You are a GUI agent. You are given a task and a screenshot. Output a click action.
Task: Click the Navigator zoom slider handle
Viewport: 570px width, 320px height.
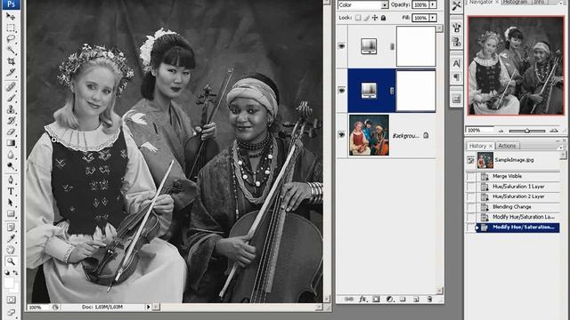coord(526,131)
